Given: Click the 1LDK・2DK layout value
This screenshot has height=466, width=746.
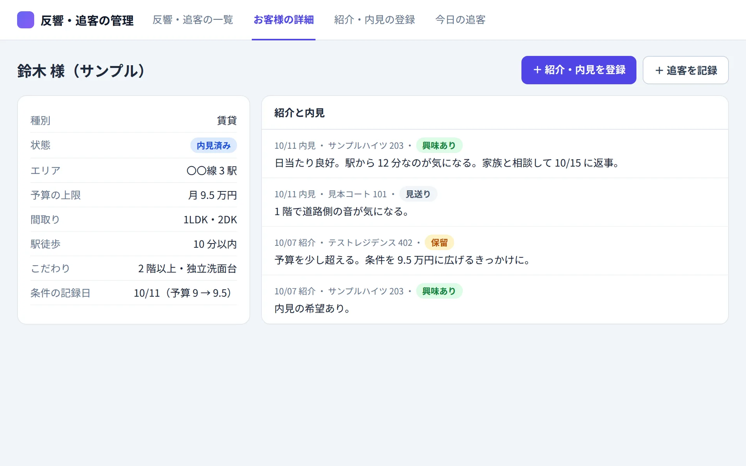Looking at the screenshot, I should pos(210,219).
